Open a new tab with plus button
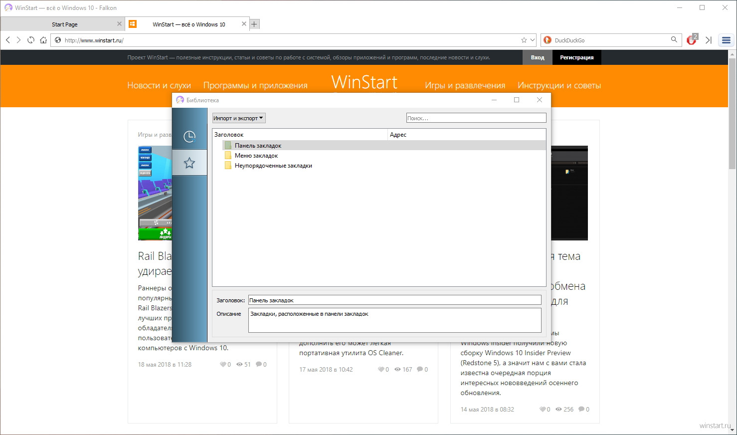Image resolution: width=737 pixels, height=435 pixels. pyautogui.click(x=254, y=24)
